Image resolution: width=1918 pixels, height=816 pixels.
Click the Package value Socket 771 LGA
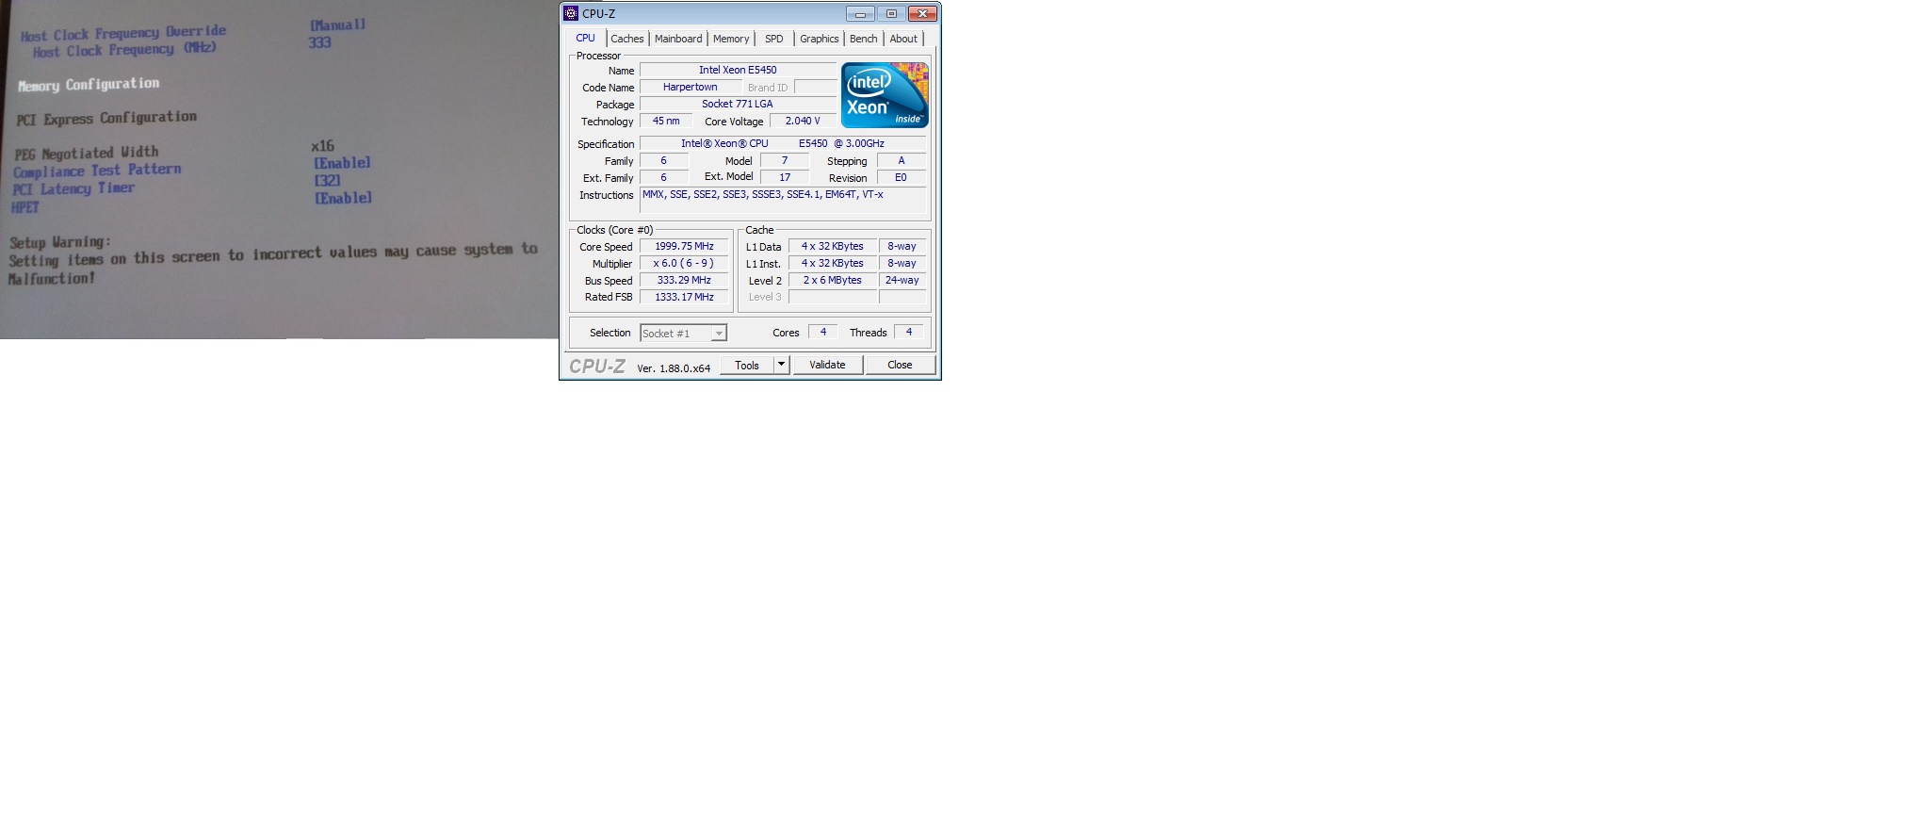(738, 104)
